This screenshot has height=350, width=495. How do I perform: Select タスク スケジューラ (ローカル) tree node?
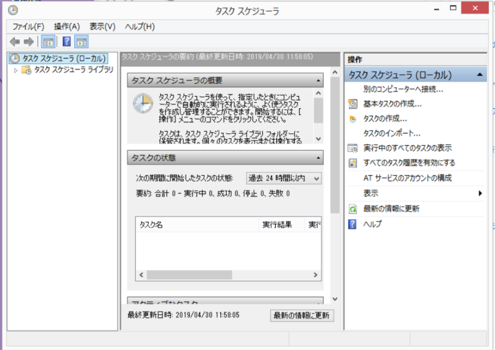[59, 58]
